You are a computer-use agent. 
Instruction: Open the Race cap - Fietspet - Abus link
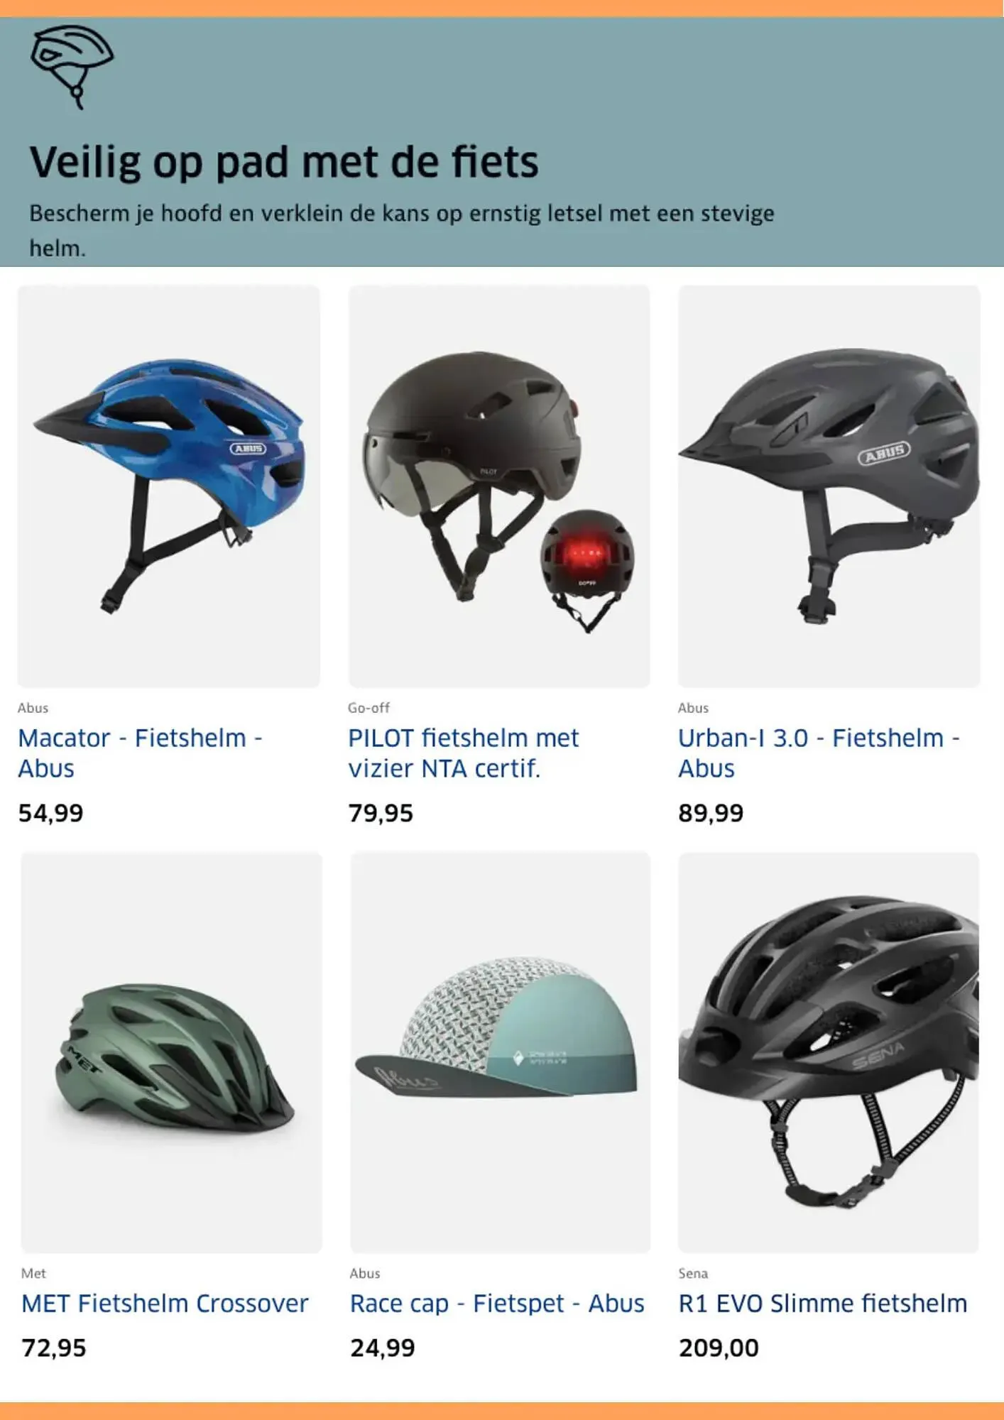coord(497,1304)
